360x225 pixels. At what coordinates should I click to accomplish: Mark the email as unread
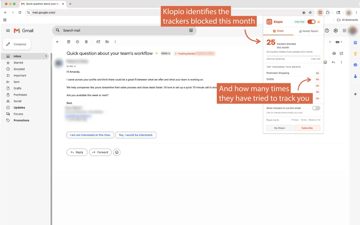point(98,42)
